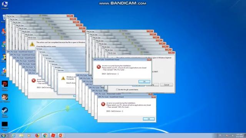Open the Garena desktop shortcut

pos(5,85)
